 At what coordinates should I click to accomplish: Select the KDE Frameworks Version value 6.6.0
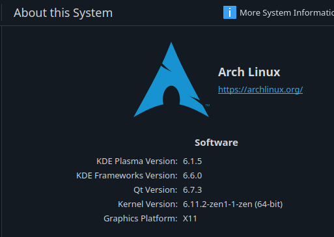click(192, 176)
